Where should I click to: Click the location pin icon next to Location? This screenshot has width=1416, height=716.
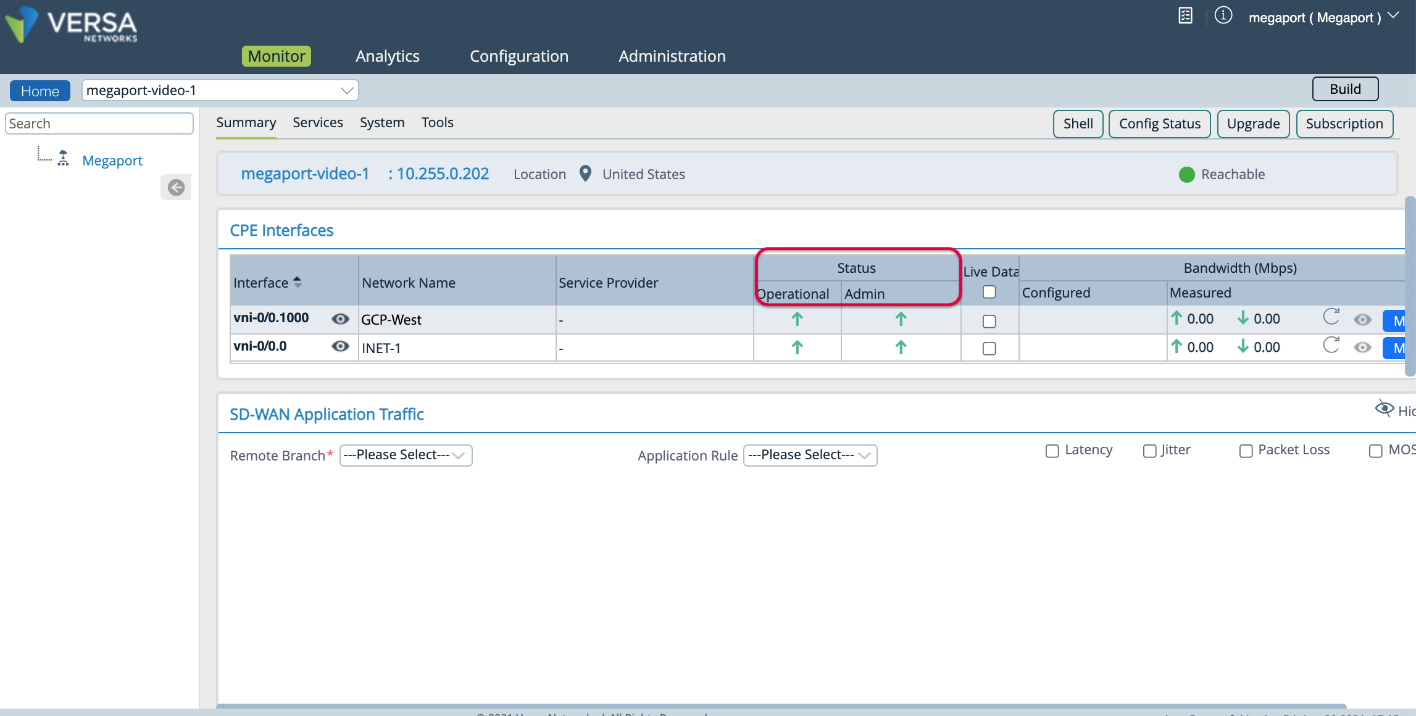click(x=585, y=173)
